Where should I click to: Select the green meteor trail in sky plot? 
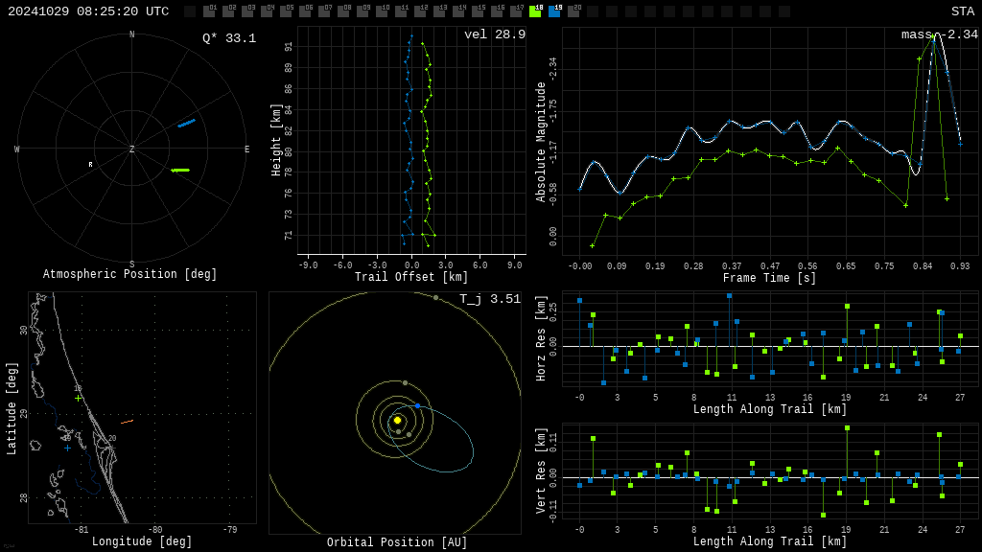click(180, 171)
